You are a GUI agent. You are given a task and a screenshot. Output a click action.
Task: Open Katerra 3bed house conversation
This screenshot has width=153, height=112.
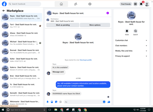coord(21,68)
